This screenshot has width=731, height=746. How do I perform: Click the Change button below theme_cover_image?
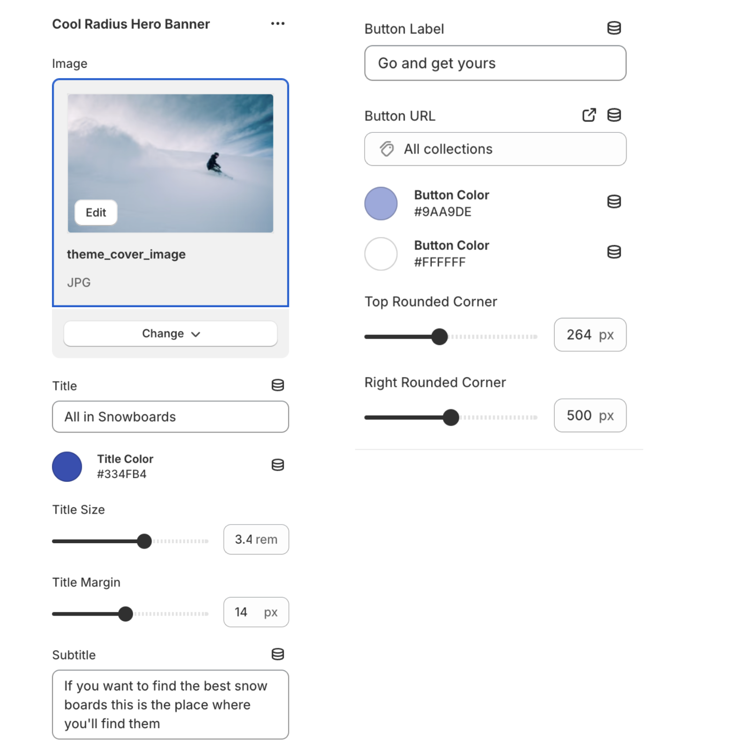point(170,334)
